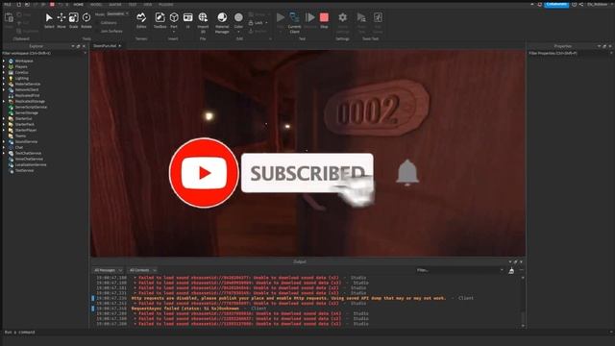
Task: Click the red stop icon in quick access bar
Action: click(52, 4)
